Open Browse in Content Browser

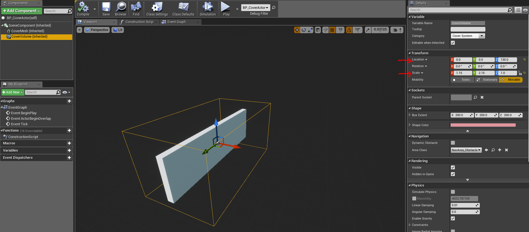[121, 9]
